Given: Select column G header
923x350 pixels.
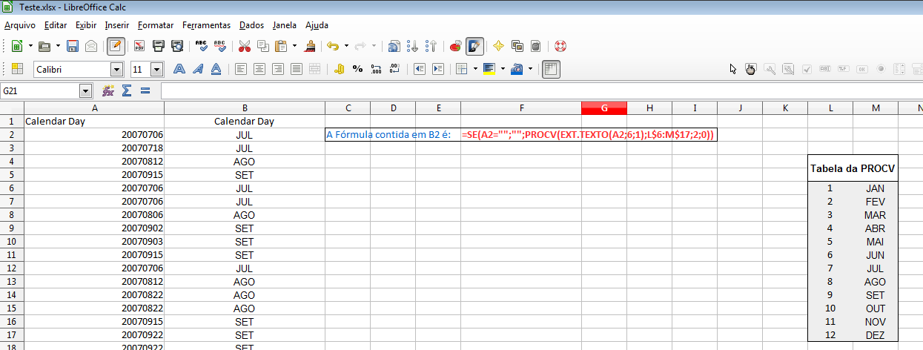Looking at the screenshot, I should pyautogui.click(x=604, y=108).
